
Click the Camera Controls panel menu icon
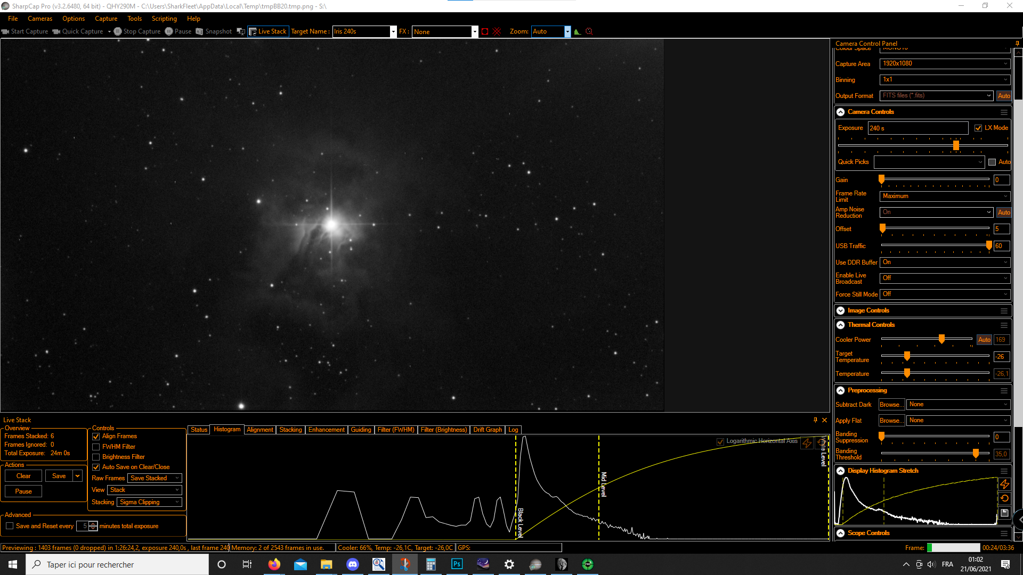tap(1004, 112)
